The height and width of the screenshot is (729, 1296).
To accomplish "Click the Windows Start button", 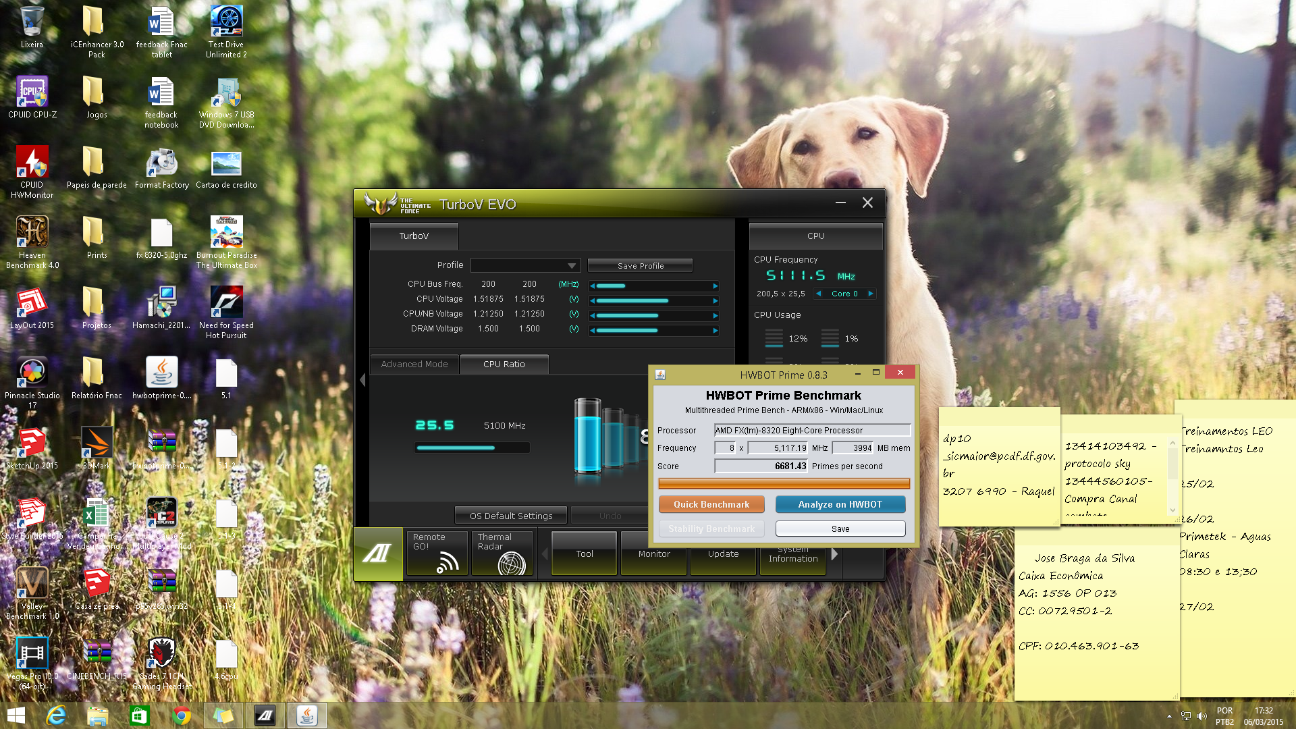I will (16, 715).
